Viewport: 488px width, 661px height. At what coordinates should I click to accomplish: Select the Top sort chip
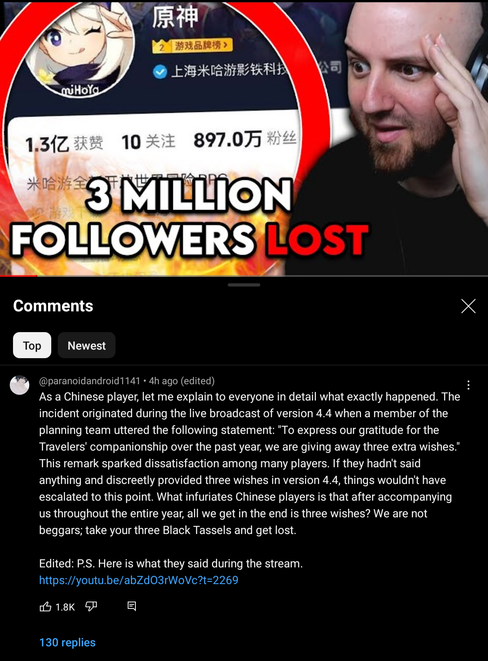[x=32, y=345]
